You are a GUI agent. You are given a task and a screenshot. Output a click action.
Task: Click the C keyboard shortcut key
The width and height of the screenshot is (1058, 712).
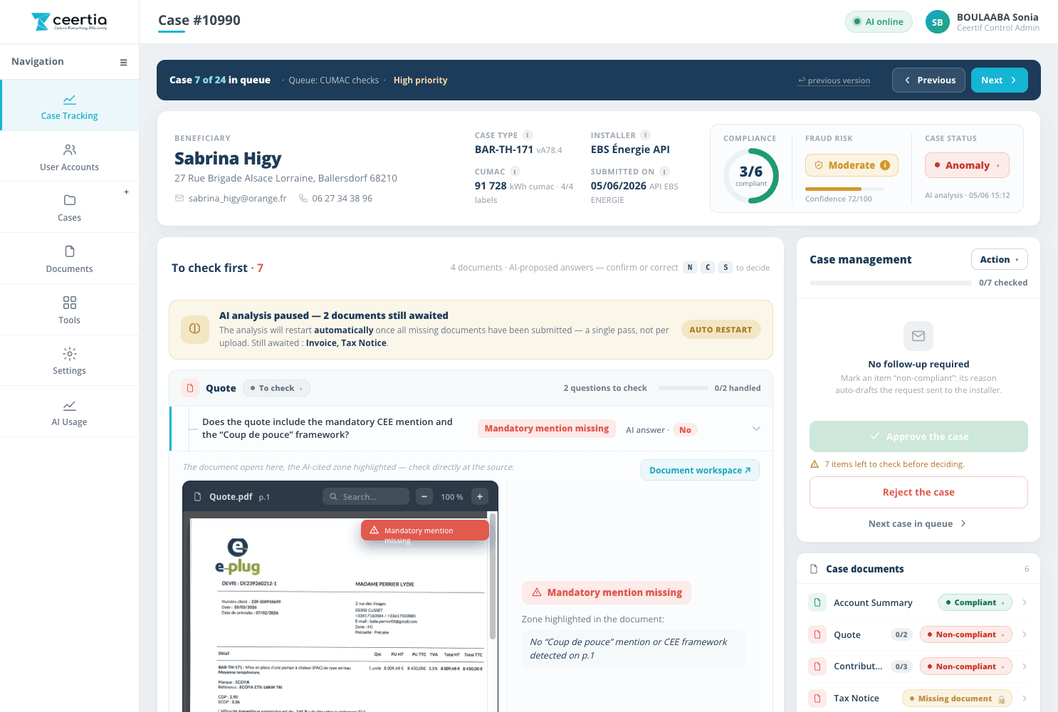click(708, 268)
